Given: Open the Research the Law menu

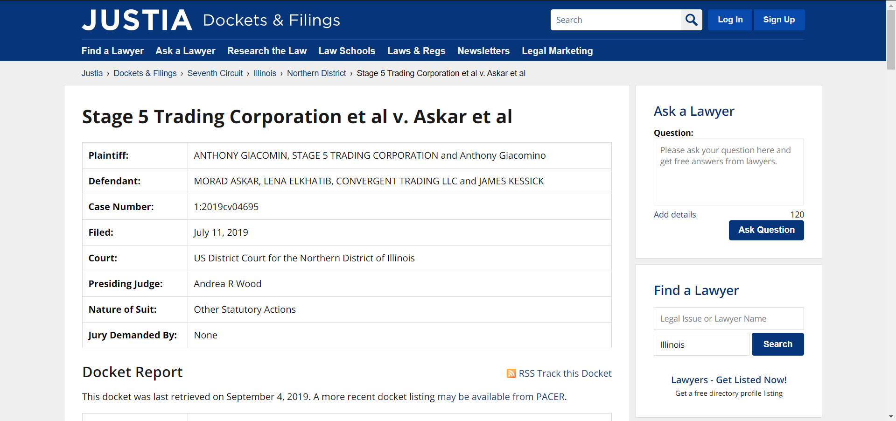Looking at the screenshot, I should [267, 51].
